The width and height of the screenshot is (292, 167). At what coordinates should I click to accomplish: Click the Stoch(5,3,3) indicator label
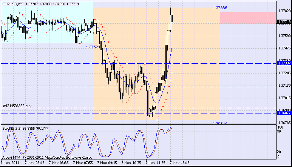[12, 129]
